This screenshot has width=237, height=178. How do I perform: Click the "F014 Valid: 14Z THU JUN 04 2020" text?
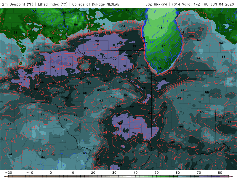(x=203, y=4)
